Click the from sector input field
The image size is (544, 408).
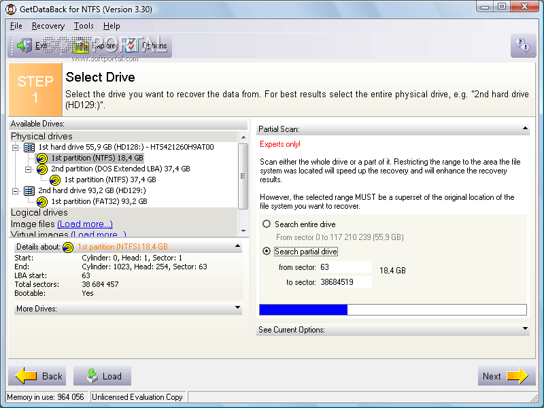345,267
